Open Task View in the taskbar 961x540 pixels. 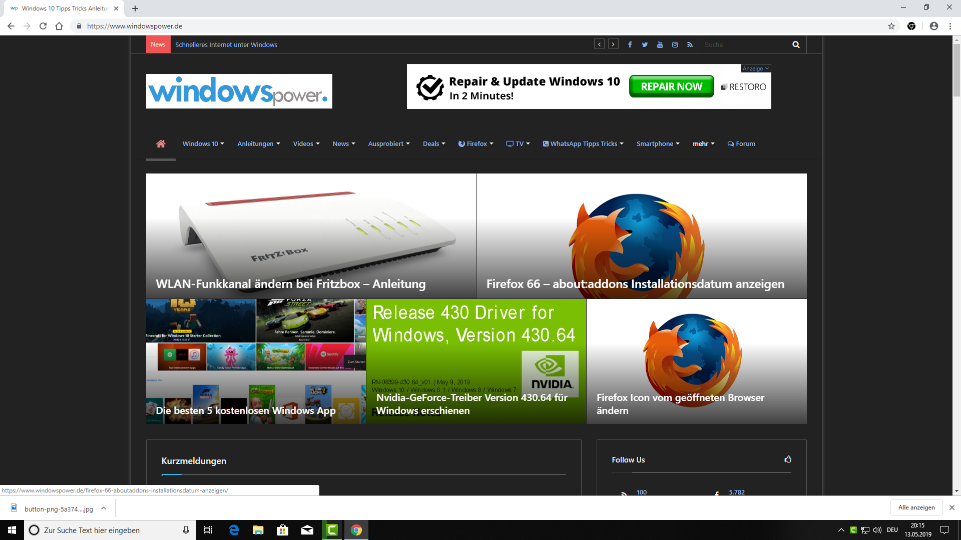[x=208, y=530]
